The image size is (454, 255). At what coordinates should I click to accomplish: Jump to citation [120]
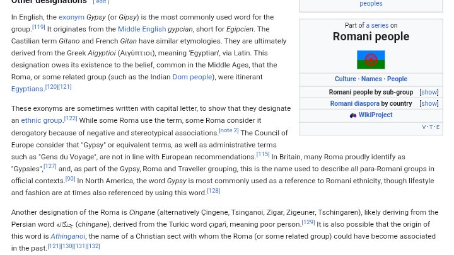pos(52,87)
